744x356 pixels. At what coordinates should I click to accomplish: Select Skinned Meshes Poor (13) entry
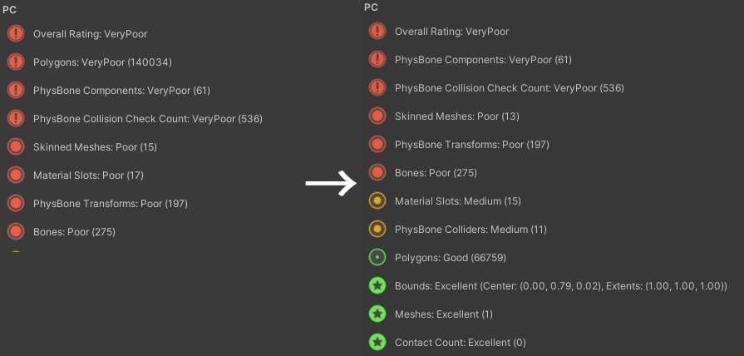(457, 116)
